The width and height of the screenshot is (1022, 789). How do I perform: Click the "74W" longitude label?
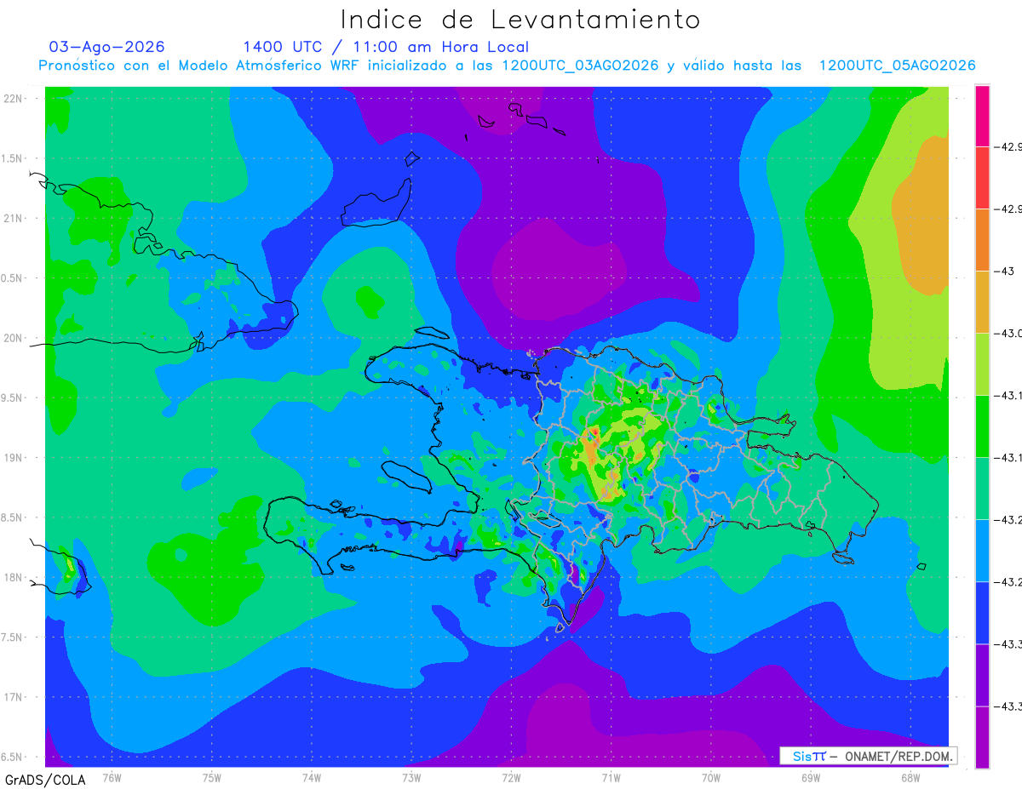tap(312, 777)
